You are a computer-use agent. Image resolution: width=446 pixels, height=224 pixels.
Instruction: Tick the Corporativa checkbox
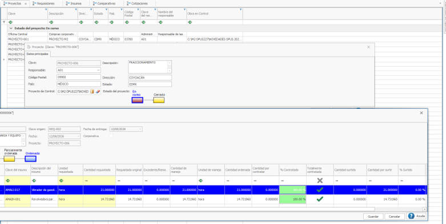tap(111, 136)
